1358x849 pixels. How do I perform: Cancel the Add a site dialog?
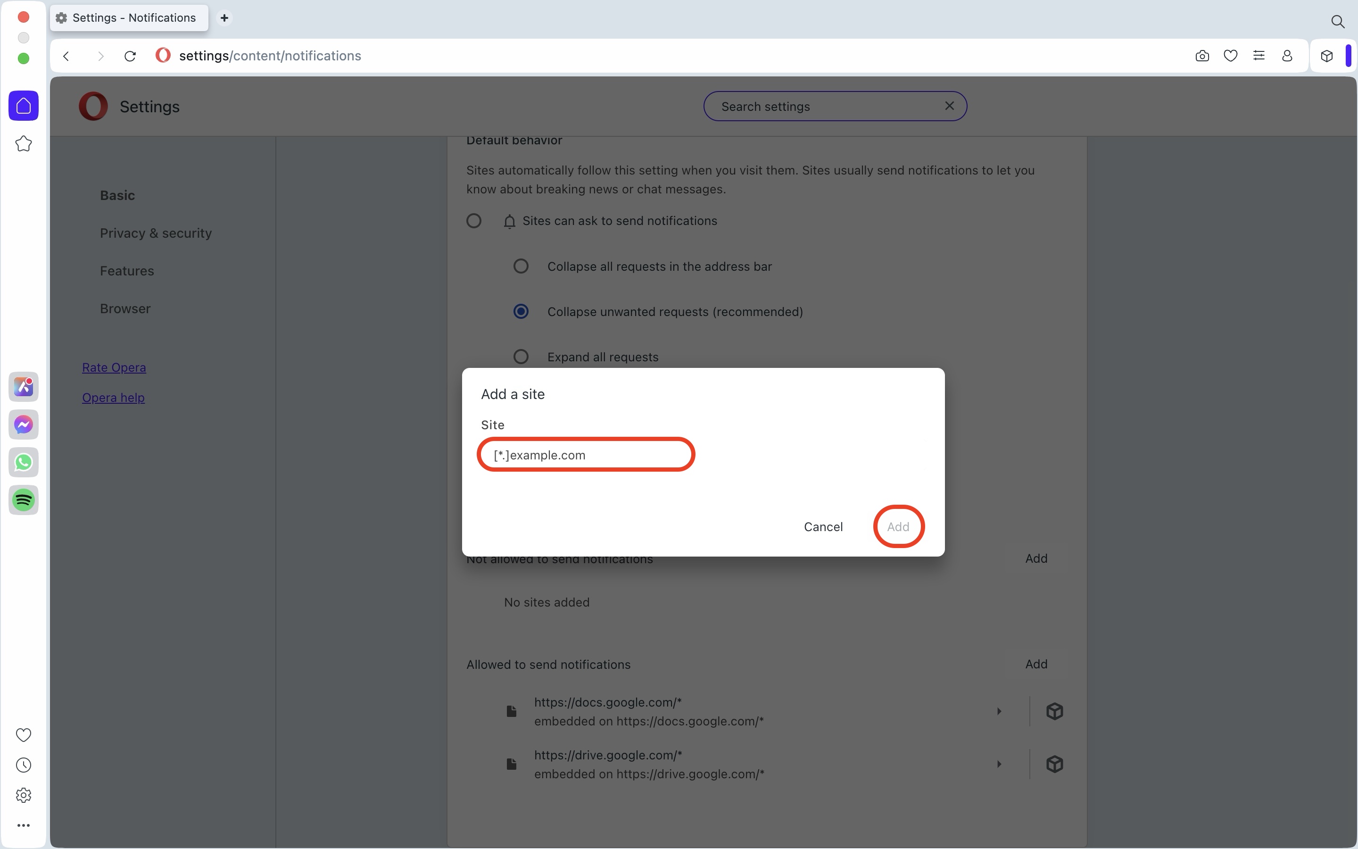[x=823, y=527]
